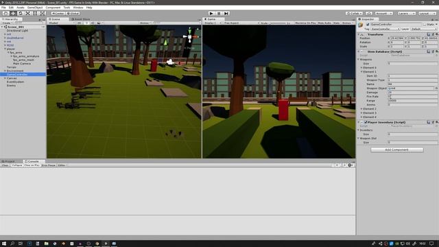Open the Component menu
Viewport: 439px width, 247px height.
53,8
